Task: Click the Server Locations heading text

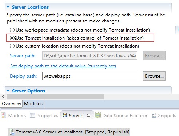Action: (30, 7)
